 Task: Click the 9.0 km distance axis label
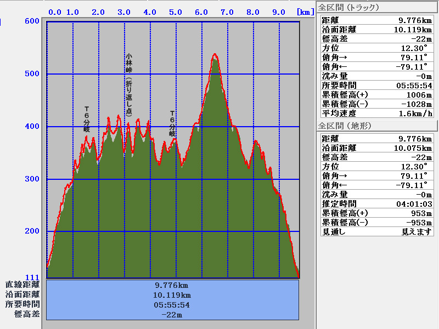[278, 12]
